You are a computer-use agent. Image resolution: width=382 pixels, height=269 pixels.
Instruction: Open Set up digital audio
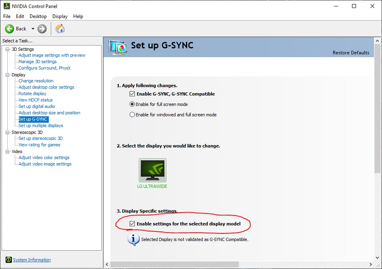coord(37,106)
